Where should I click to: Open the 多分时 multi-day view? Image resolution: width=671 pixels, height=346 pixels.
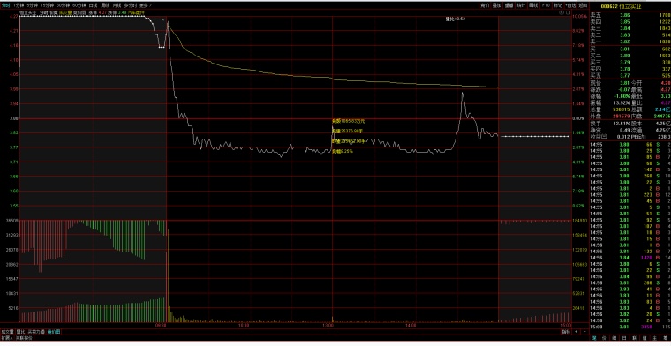click(130, 5)
